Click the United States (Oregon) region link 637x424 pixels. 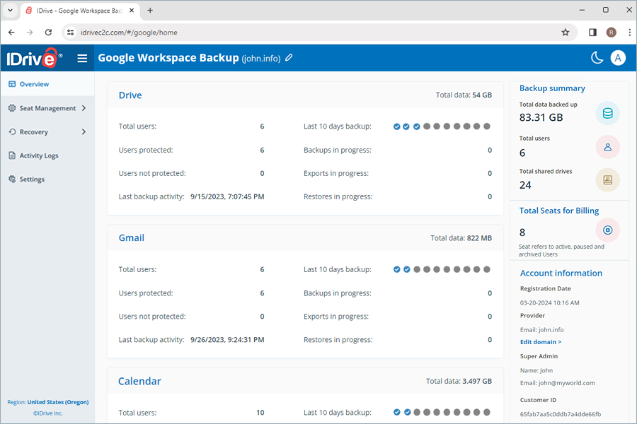[58, 402]
